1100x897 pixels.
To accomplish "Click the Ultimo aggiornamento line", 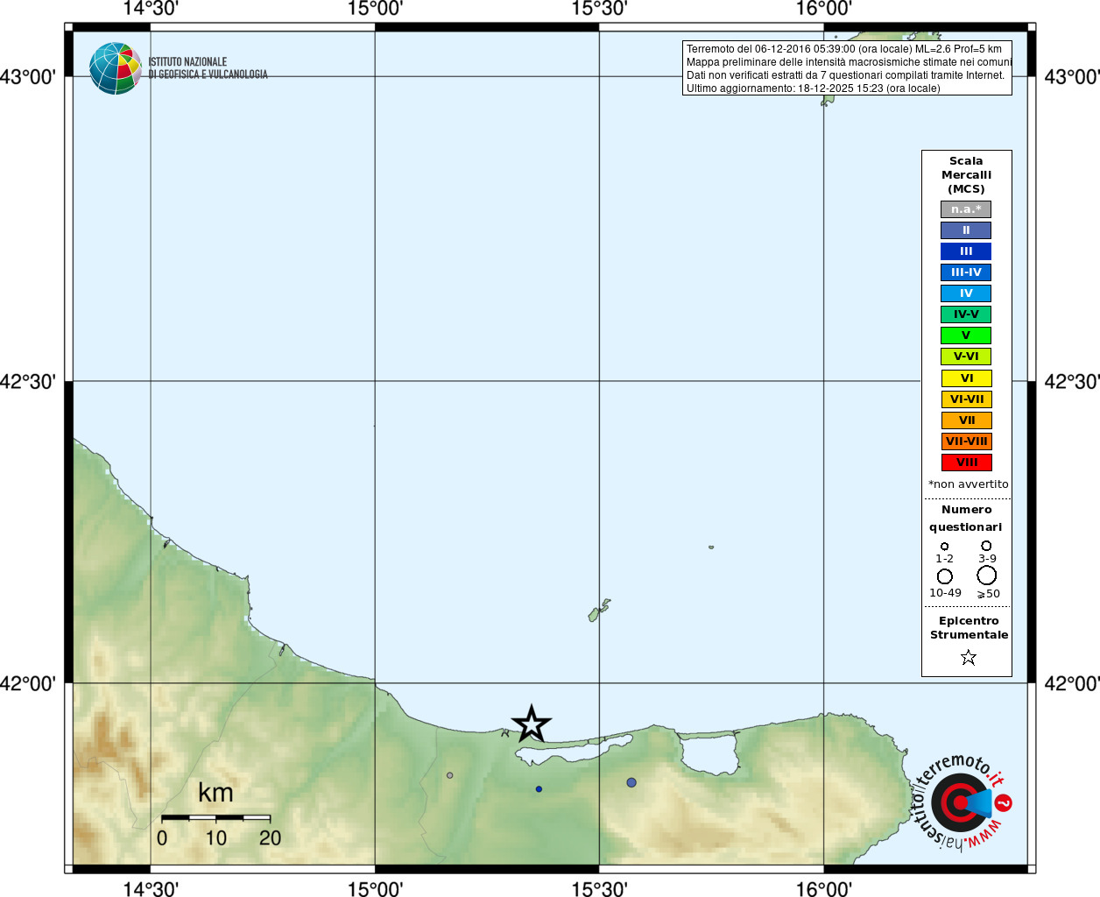I will [x=813, y=88].
